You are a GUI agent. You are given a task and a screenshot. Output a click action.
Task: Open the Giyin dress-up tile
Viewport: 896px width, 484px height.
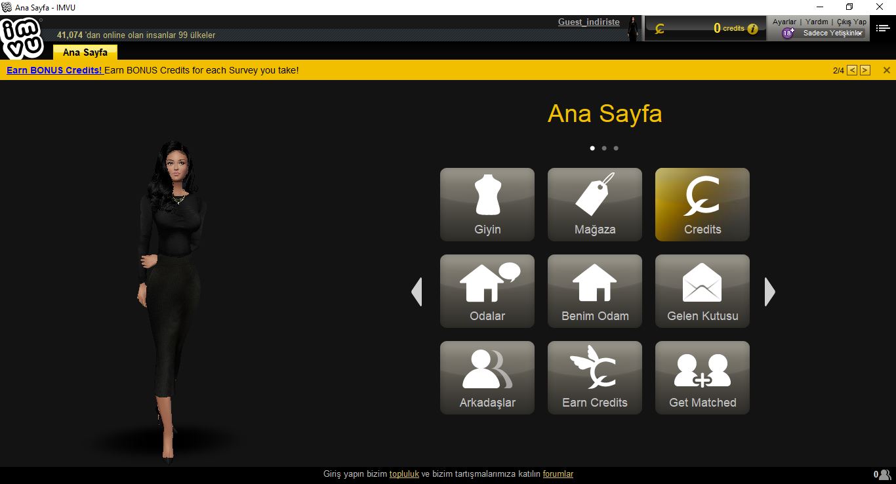487,205
